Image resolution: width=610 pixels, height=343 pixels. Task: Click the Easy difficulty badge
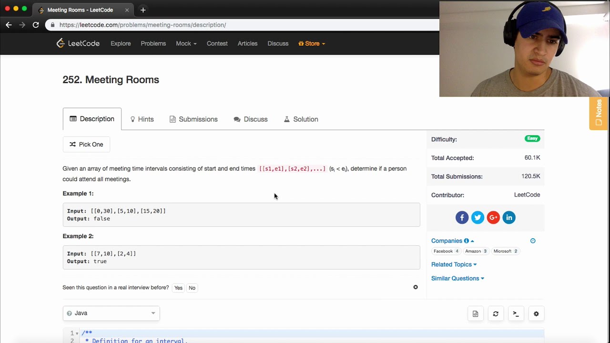pos(532,139)
